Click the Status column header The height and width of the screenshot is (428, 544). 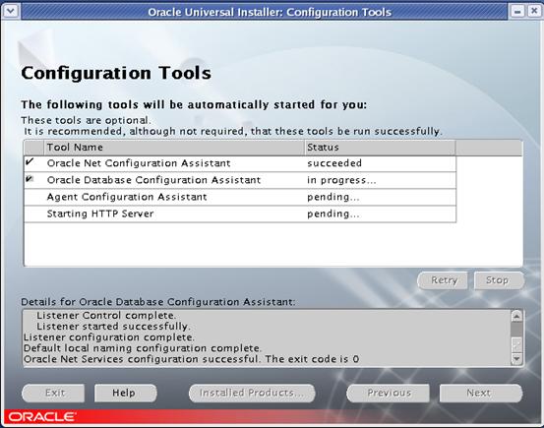coord(380,148)
